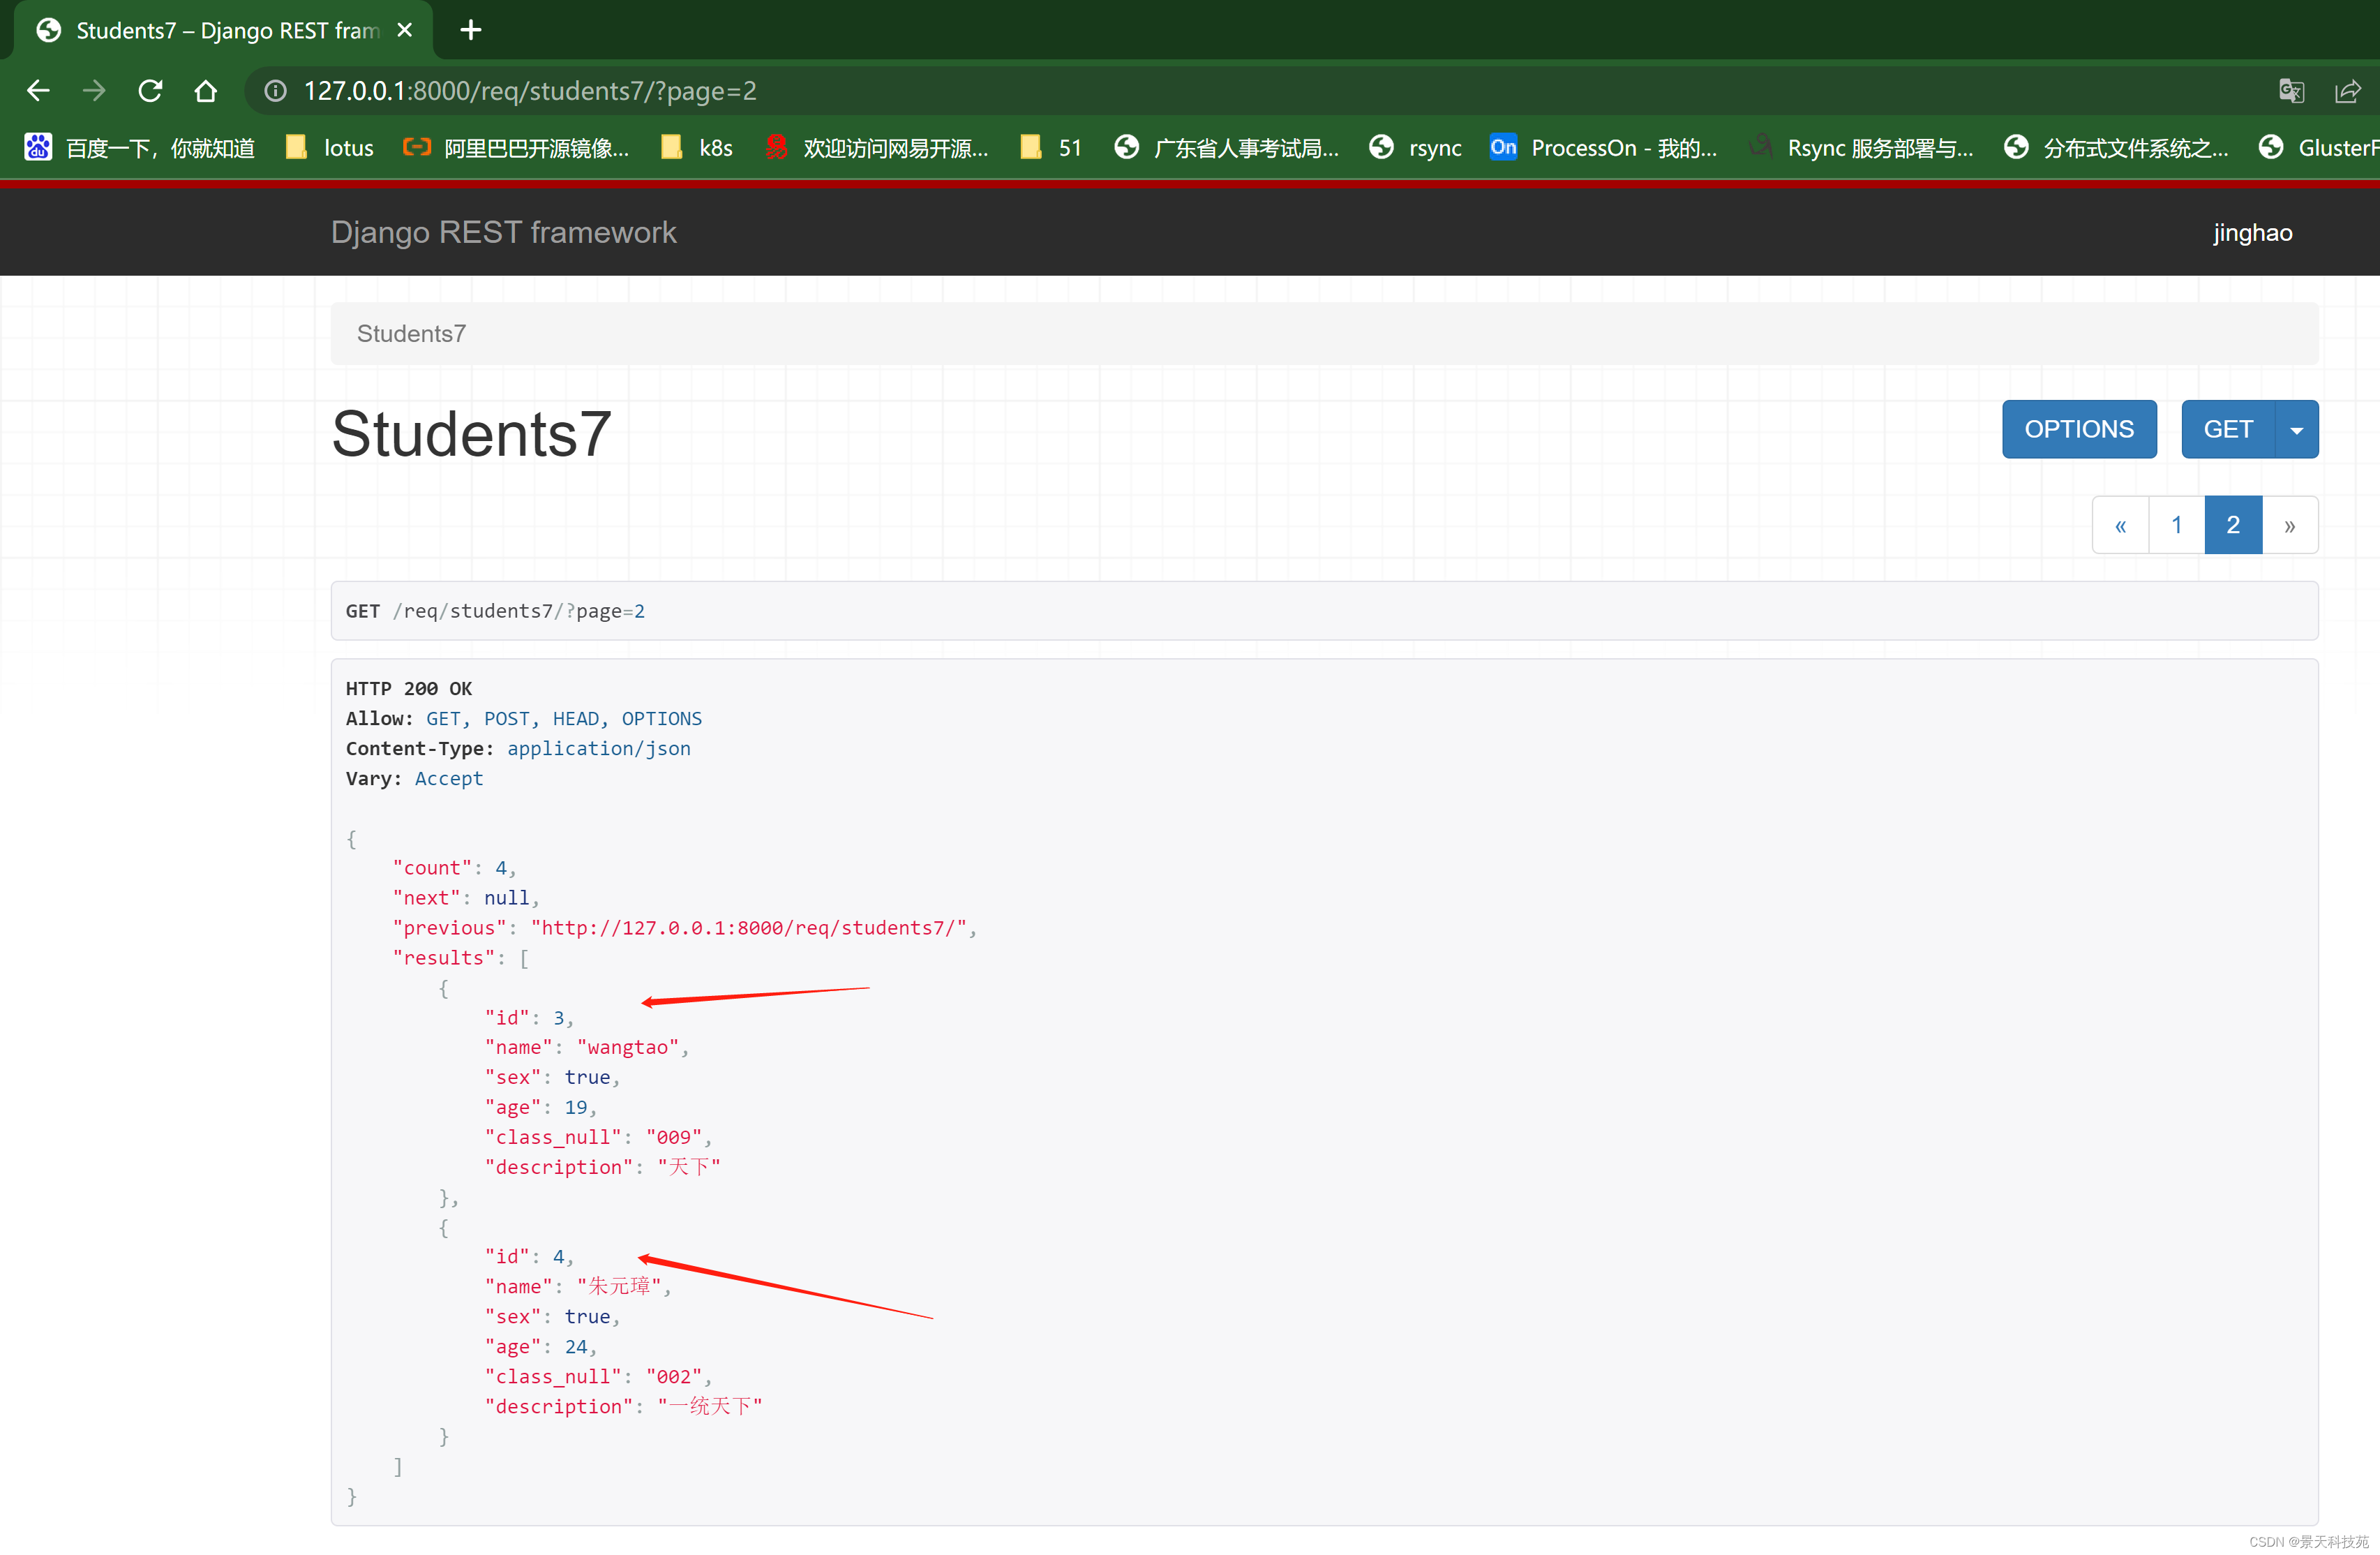Open the 广东省人事考试局 bookmark

[x=1227, y=148]
